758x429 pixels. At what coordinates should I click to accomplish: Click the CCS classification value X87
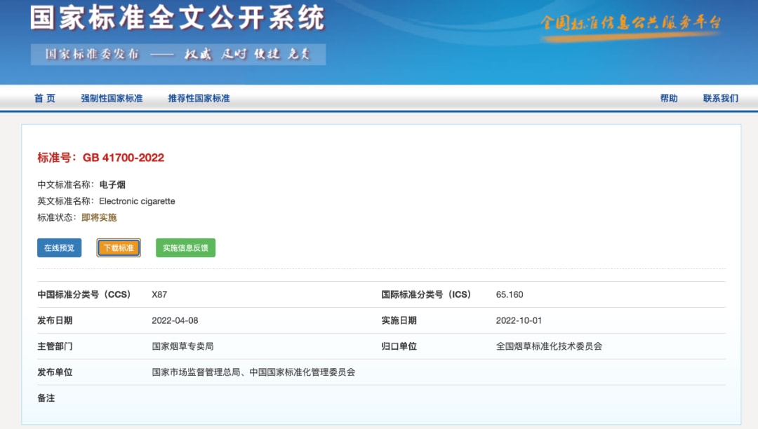coord(159,294)
